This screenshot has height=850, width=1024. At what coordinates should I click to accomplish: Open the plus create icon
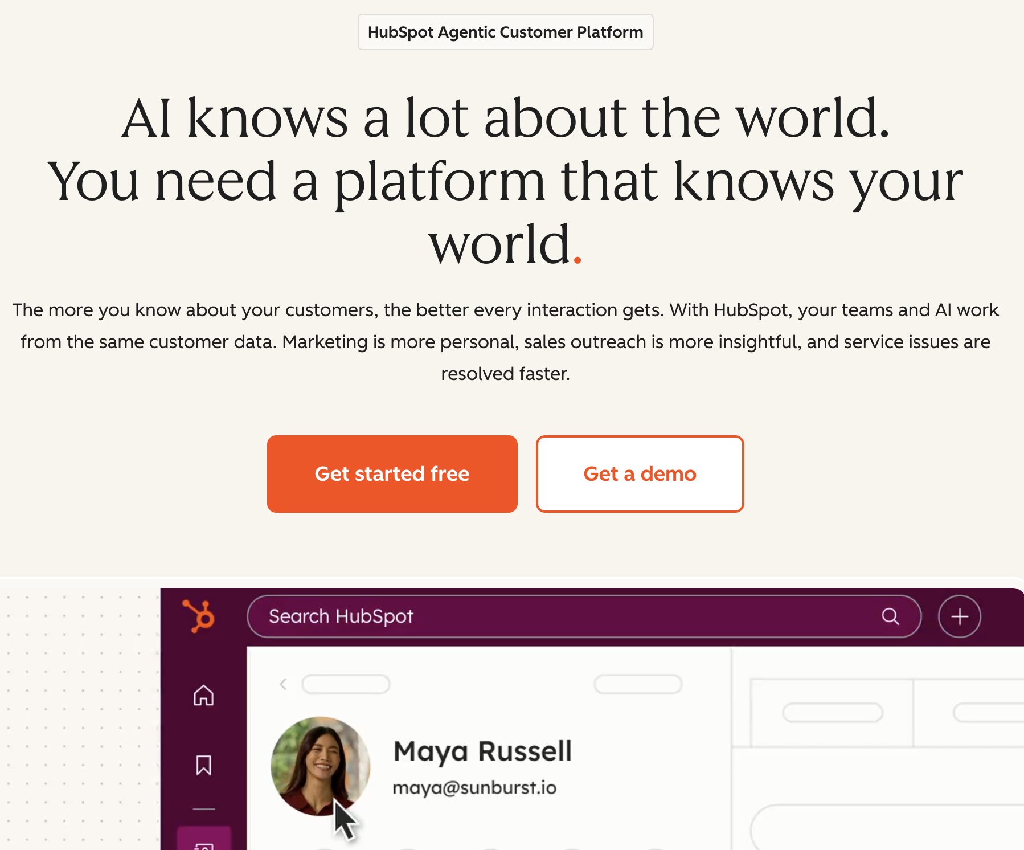[960, 616]
